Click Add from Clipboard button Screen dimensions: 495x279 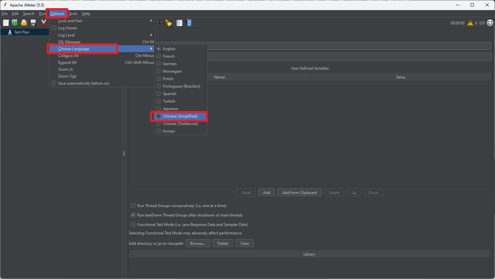(300, 193)
